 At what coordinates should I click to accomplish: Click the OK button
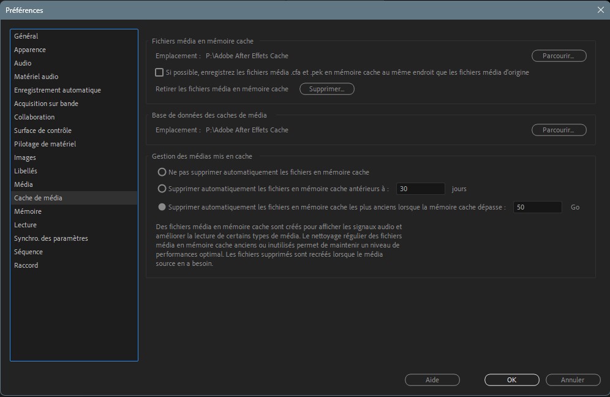[x=511, y=380]
